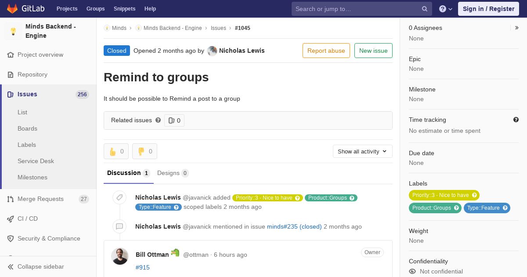Open the Boards sidebar item
The width and height of the screenshot is (527, 277).
(x=27, y=128)
